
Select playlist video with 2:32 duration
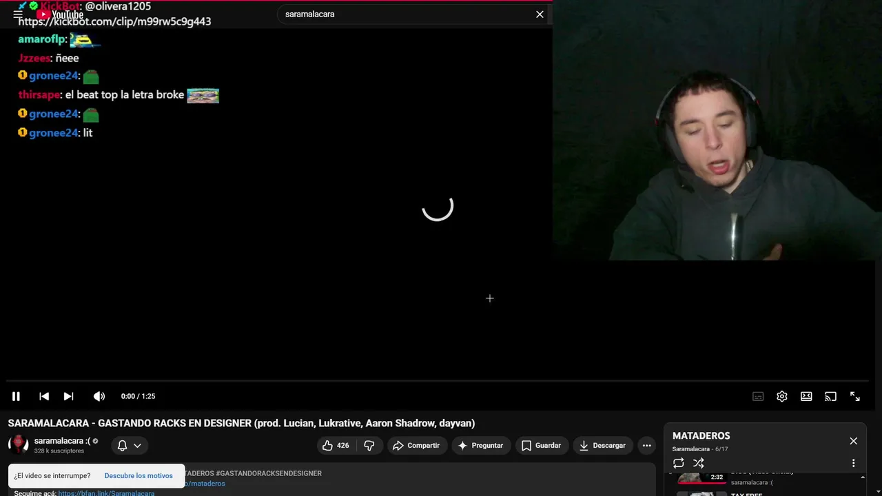(701, 478)
